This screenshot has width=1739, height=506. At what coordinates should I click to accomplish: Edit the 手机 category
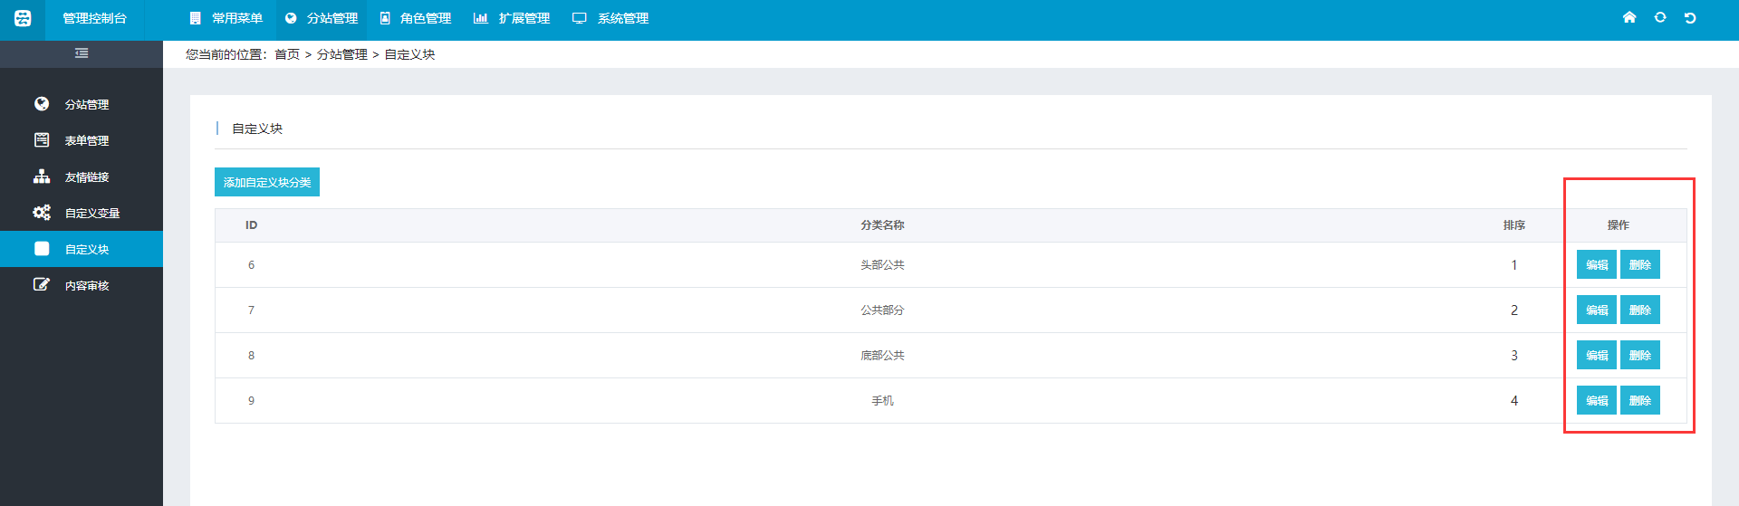[1597, 400]
